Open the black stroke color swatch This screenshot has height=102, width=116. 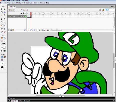4,44
